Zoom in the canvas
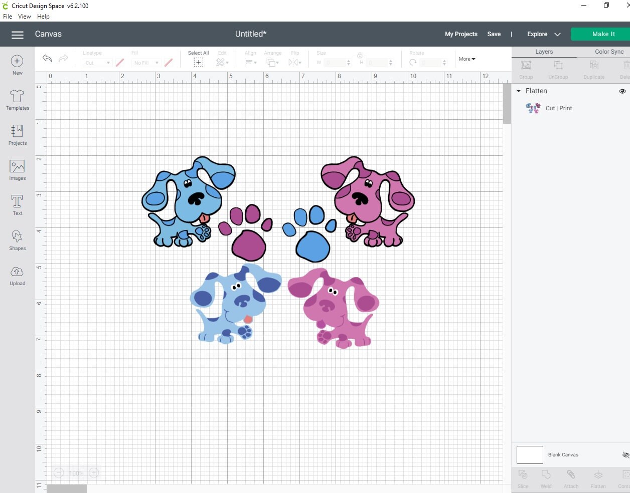The height and width of the screenshot is (493, 630). click(94, 472)
